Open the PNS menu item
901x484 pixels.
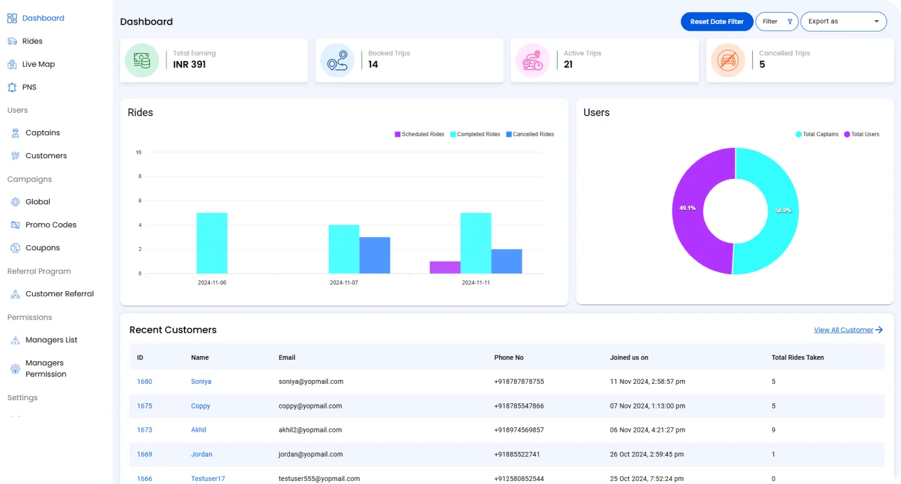pos(30,87)
